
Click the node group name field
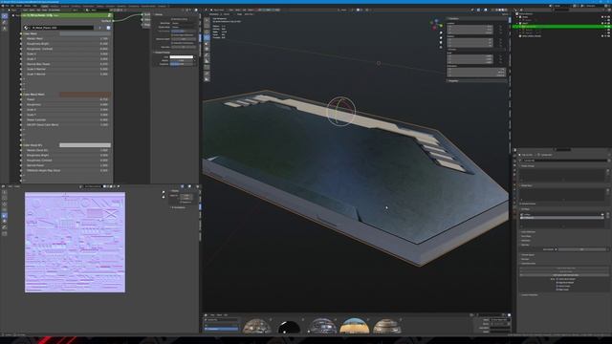[62, 28]
